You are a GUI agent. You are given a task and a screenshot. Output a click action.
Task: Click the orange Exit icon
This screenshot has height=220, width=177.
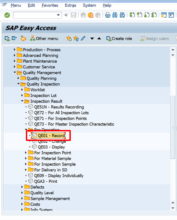click(x=90, y=15)
